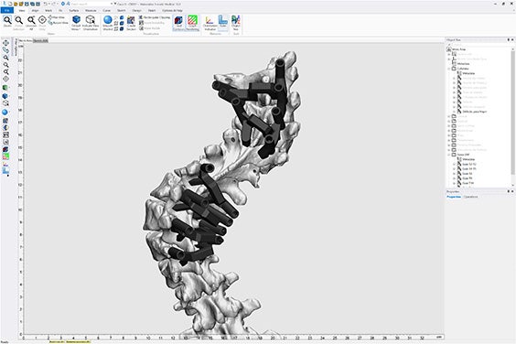The height and width of the screenshot is (344, 516).
Task: Click the green cube icon in left toolbar
Action: tap(5, 88)
